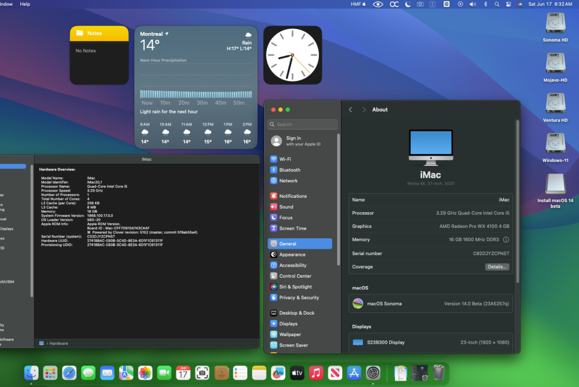Screen dimensions: 579x387
Task: Open Notes app in the dock
Action: pyautogui.click(x=259, y=373)
